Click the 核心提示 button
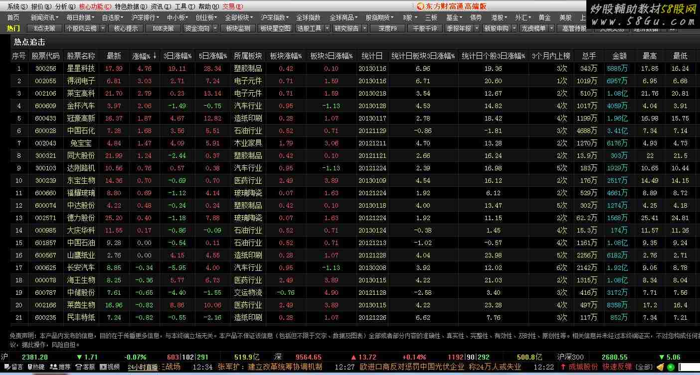 click(x=126, y=28)
